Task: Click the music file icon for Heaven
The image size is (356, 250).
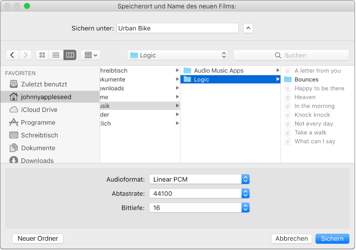Action: tap(288, 97)
